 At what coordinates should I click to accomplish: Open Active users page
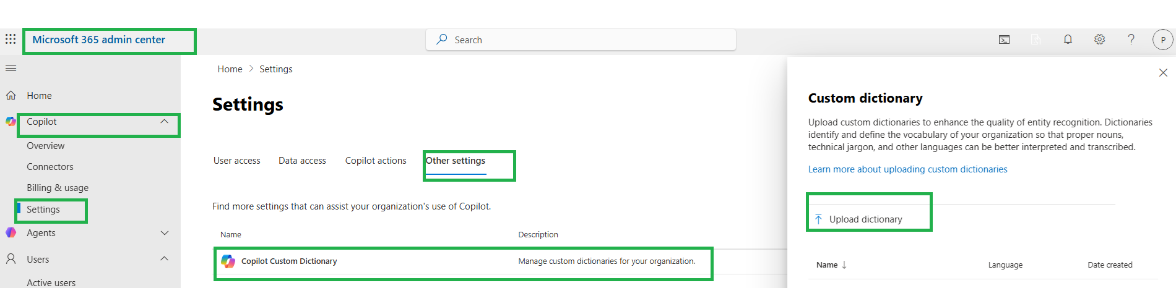[x=51, y=282]
